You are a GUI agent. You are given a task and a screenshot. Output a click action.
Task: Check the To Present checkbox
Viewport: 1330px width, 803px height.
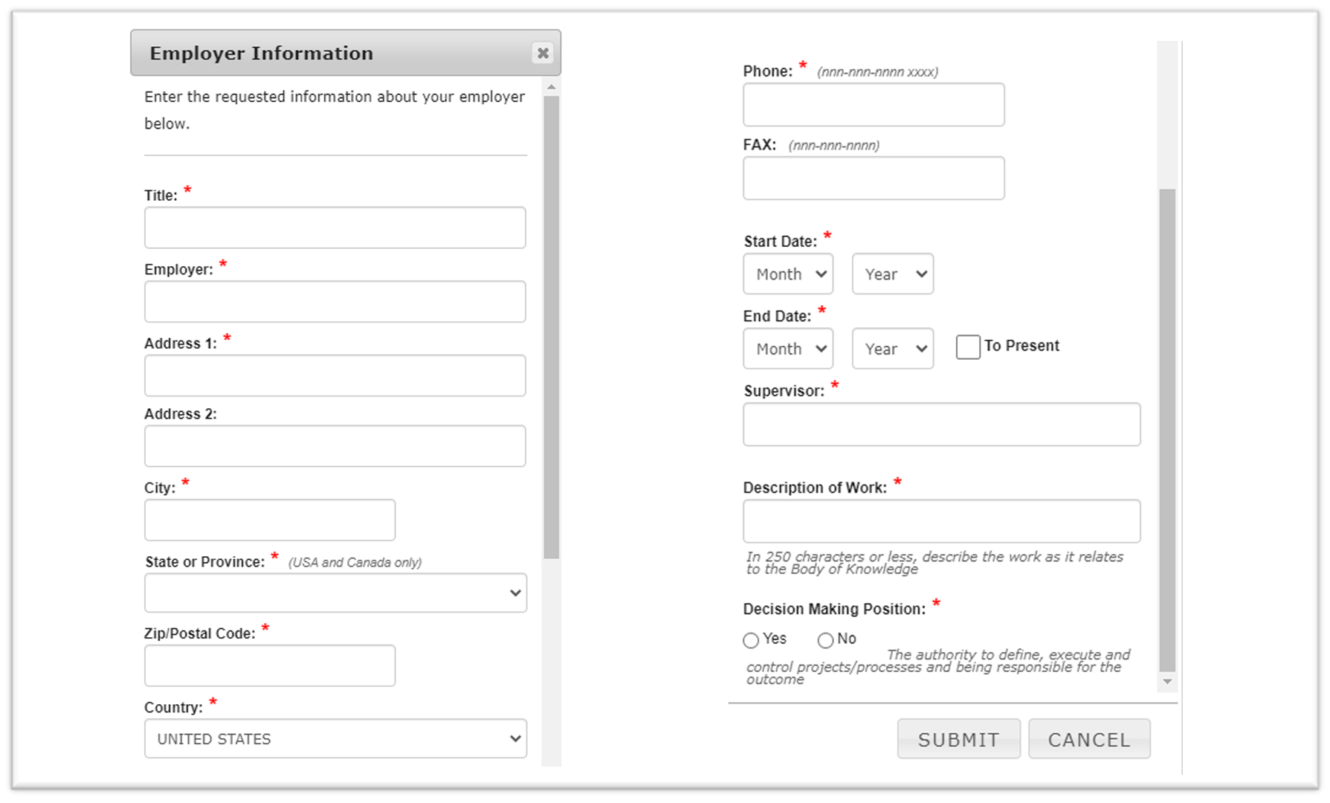pos(968,347)
